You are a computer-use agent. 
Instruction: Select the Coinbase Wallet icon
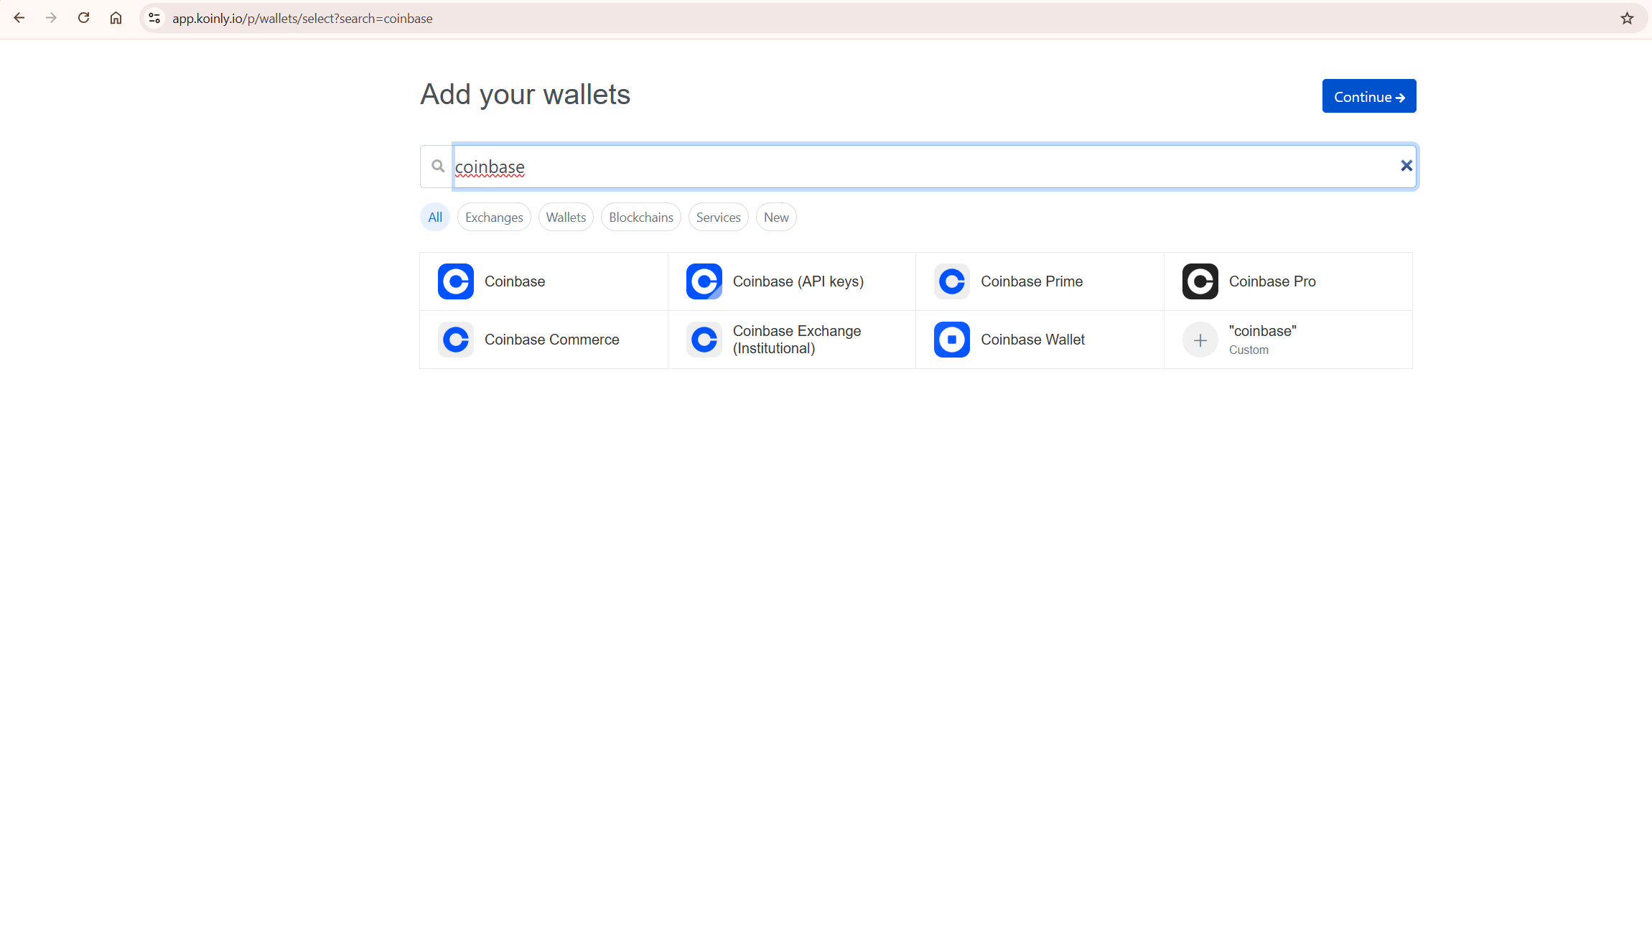(x=951, y=339)
